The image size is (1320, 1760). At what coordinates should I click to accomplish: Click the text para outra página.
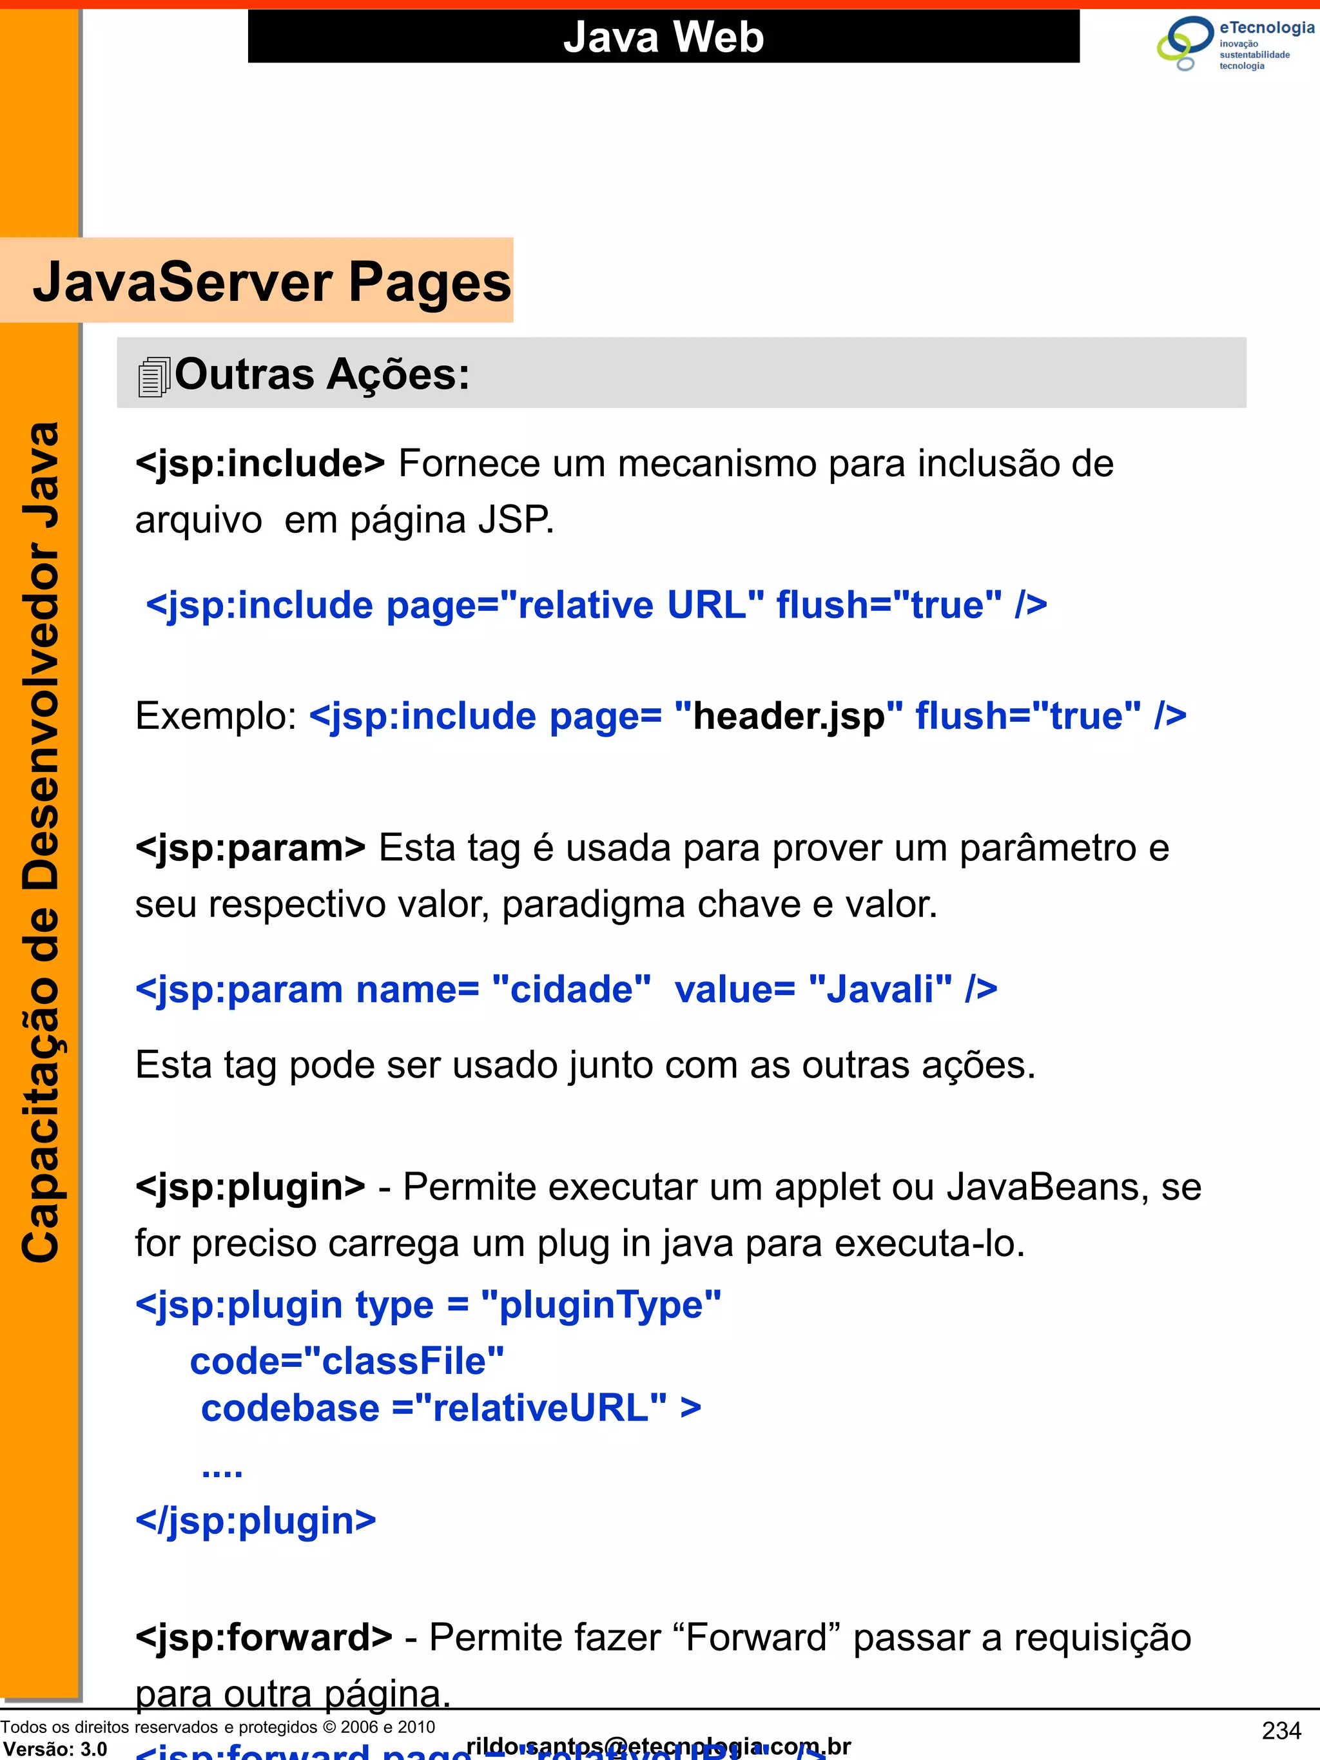(x=293, y=1694)
